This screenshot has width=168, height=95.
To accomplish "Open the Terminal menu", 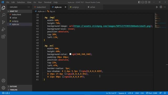I will coord(48,2).
